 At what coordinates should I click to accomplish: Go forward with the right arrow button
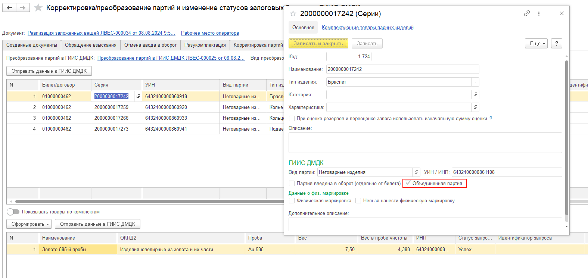coord(23,7)
